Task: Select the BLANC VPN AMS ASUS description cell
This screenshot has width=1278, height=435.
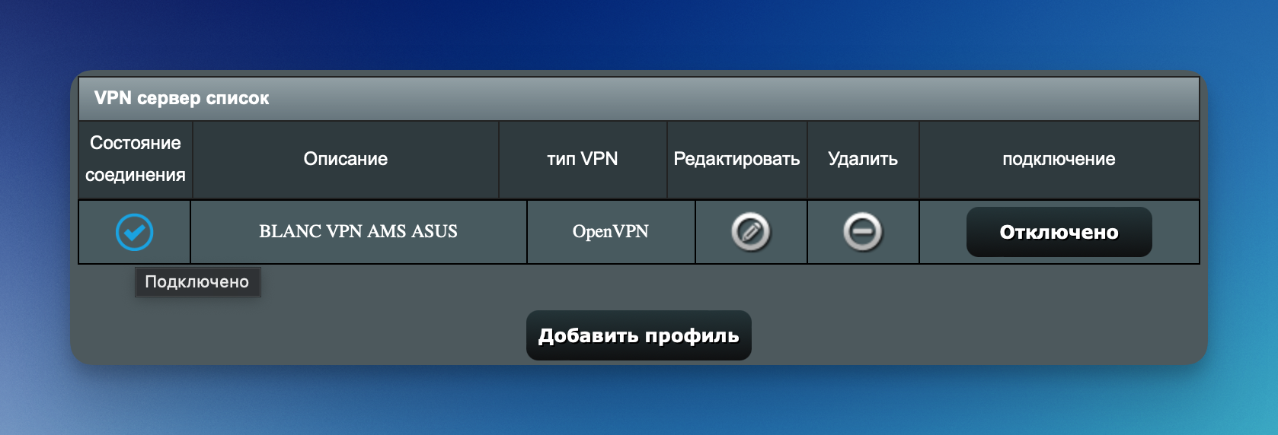Action: click(358, 232)
